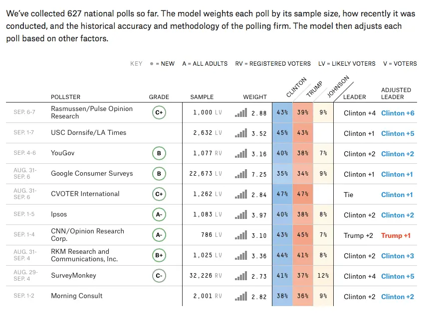
Task: Click the SAMPLE column header
Action: (202, 97)
